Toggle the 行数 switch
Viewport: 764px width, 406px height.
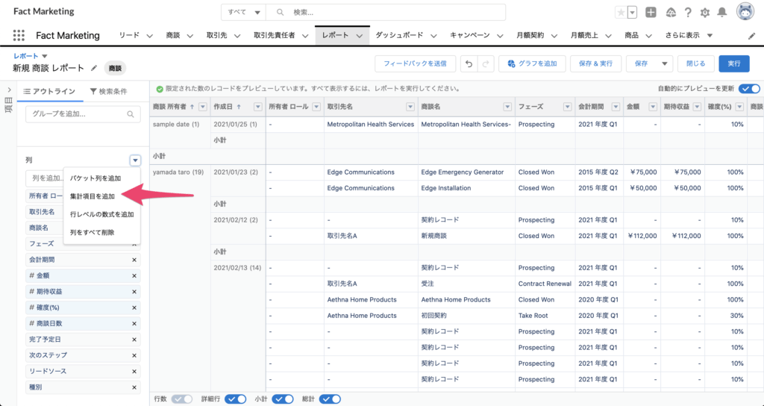182,399
